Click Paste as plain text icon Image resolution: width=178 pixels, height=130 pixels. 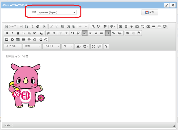tap(68, 27)
